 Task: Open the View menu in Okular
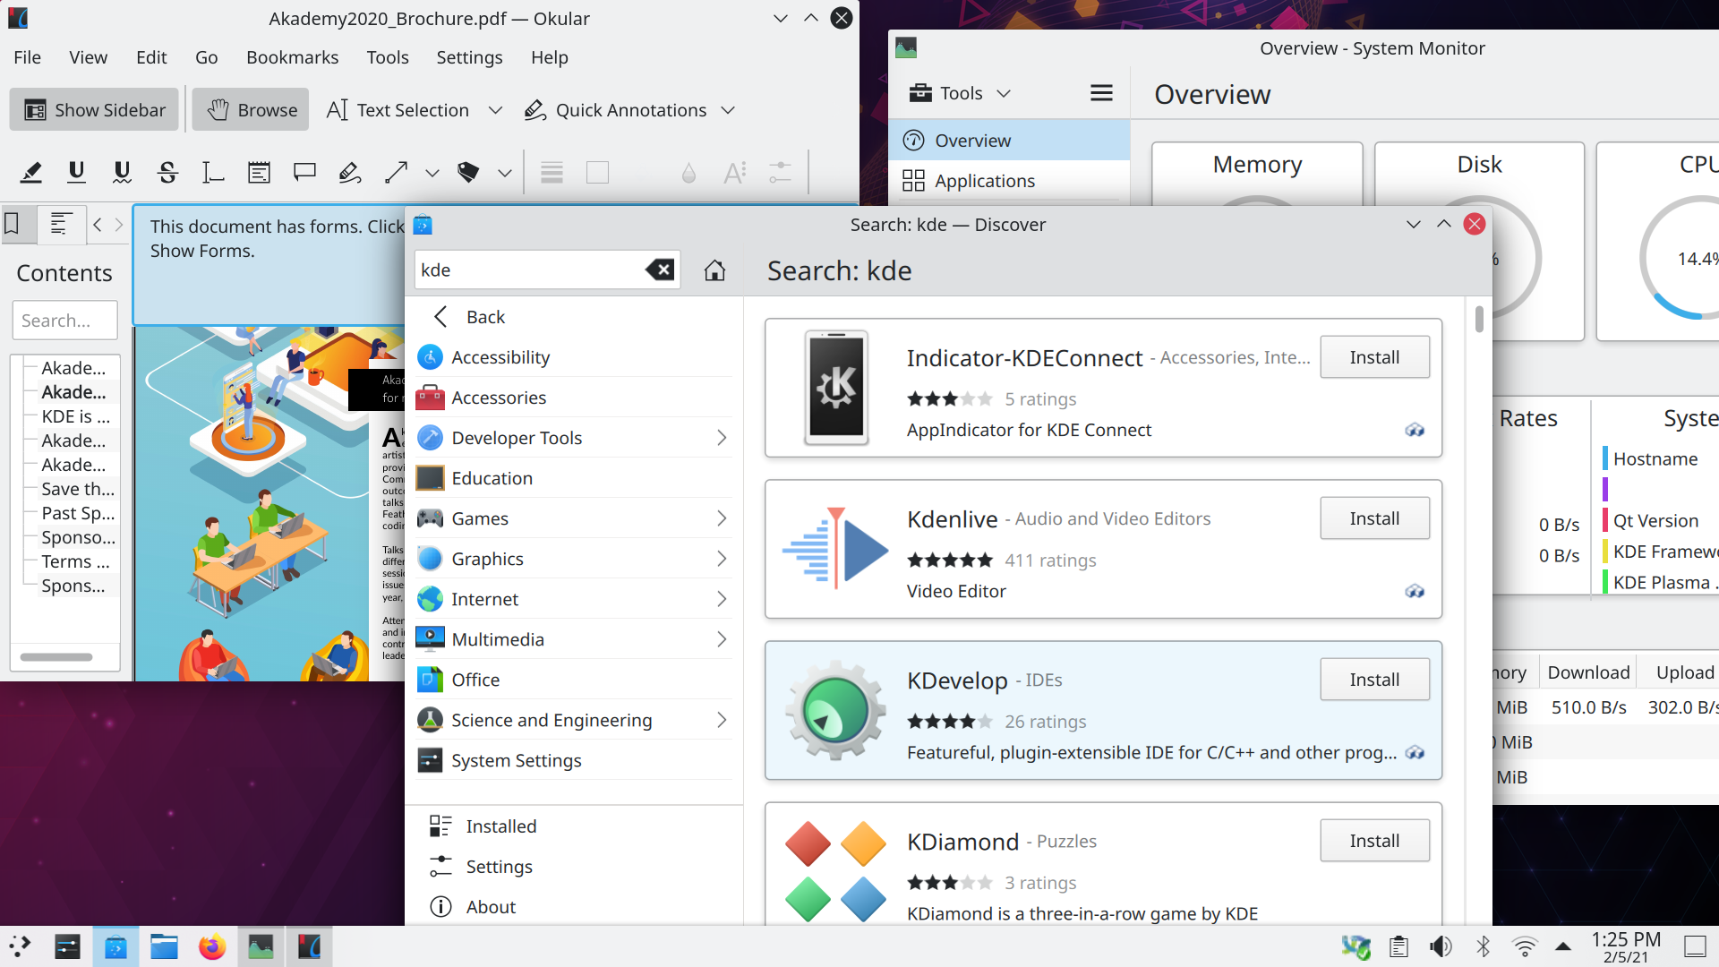pyautogui.click(x=88, y=57)
